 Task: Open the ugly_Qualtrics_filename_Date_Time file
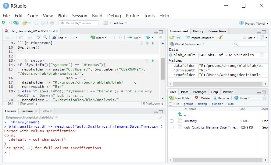[211, 127]
